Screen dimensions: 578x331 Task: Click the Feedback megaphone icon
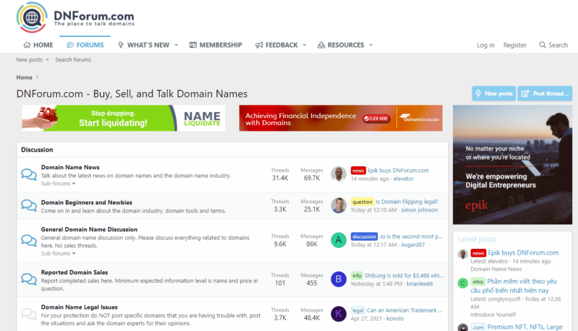point(259,45)
